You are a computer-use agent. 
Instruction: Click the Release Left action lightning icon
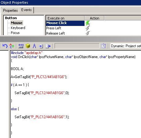(88, 33)
